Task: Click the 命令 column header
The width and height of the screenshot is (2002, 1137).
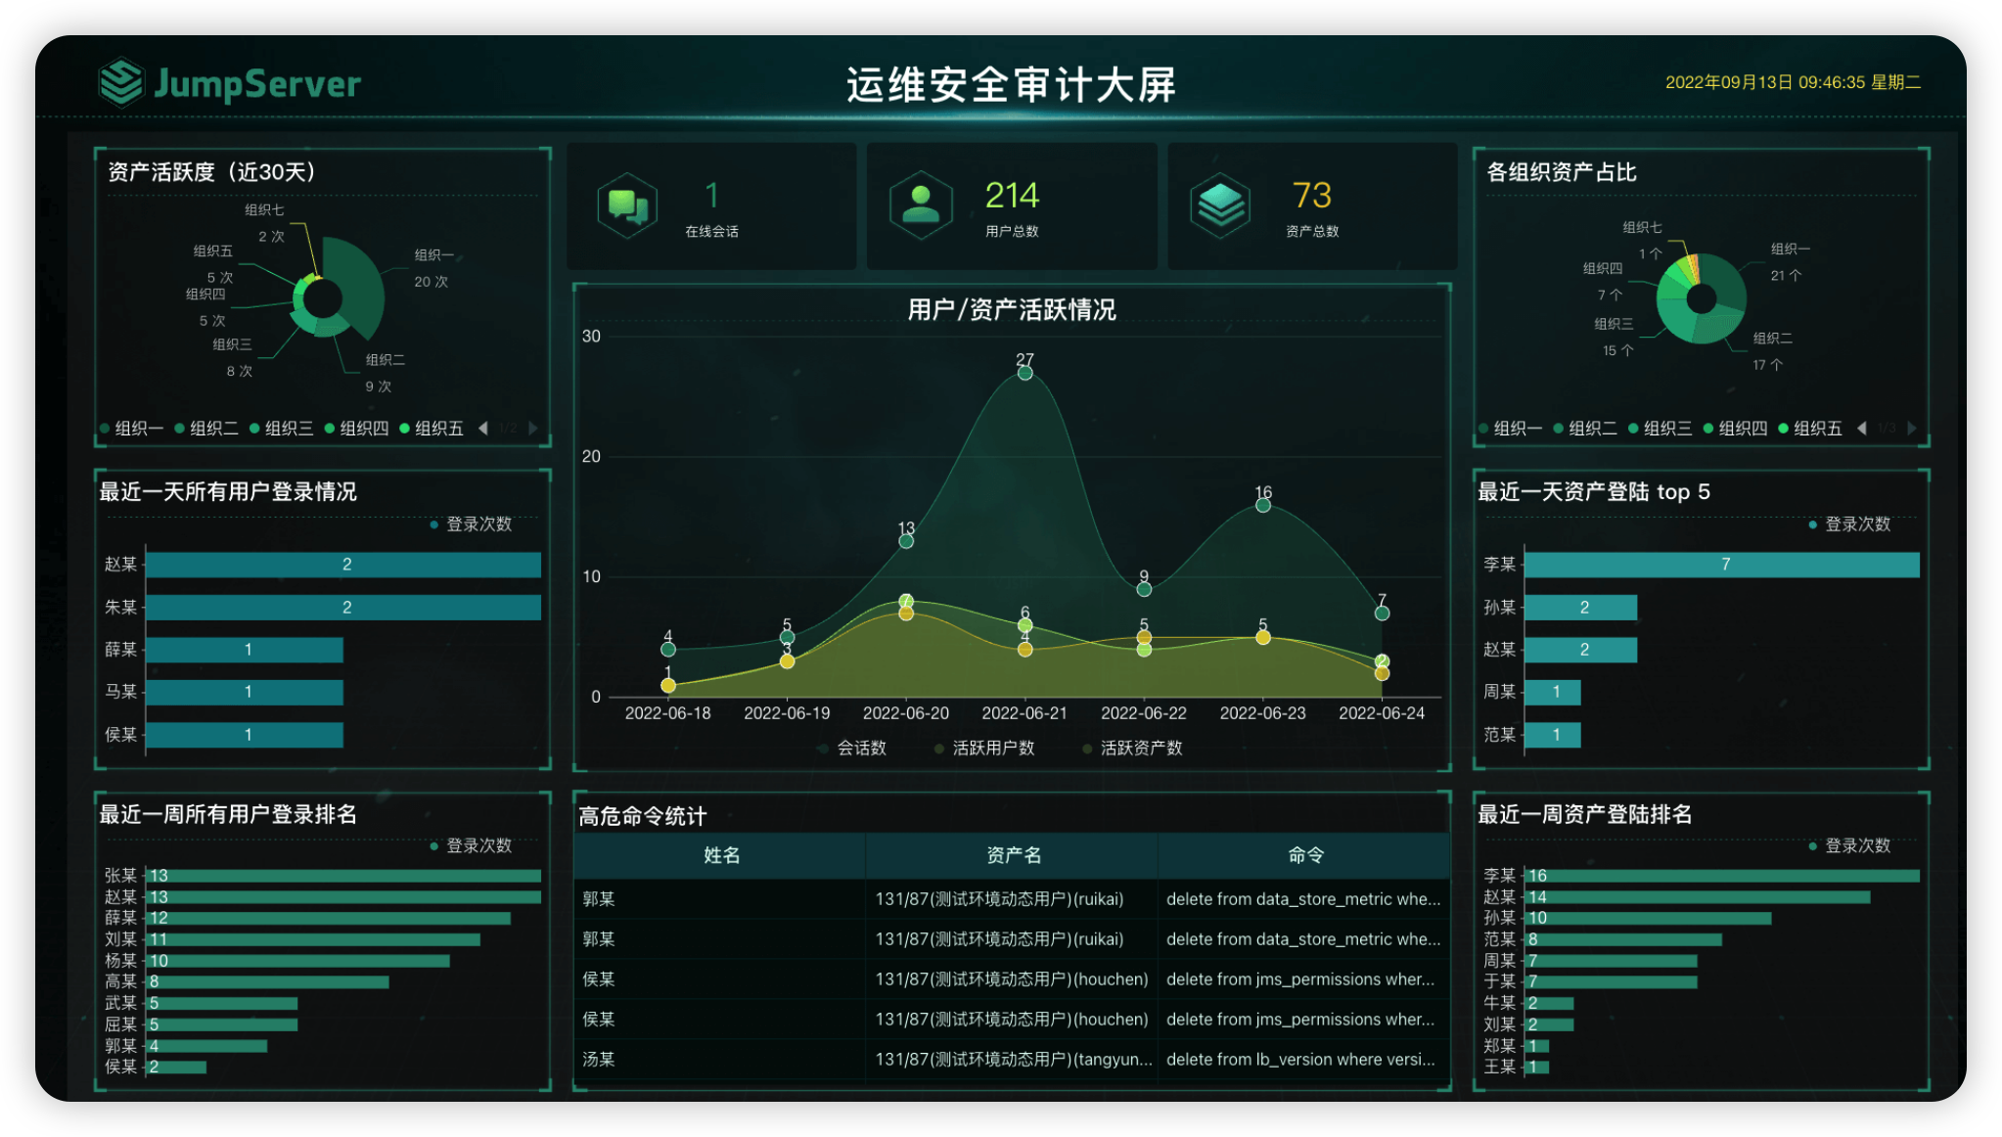Action: pos(1304,856)
